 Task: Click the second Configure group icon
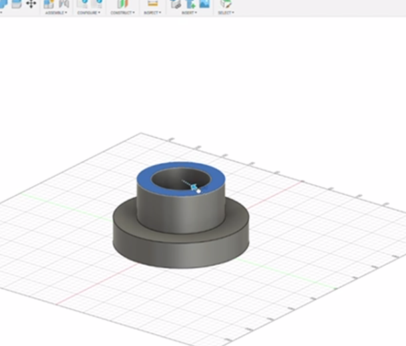(97, 3)
